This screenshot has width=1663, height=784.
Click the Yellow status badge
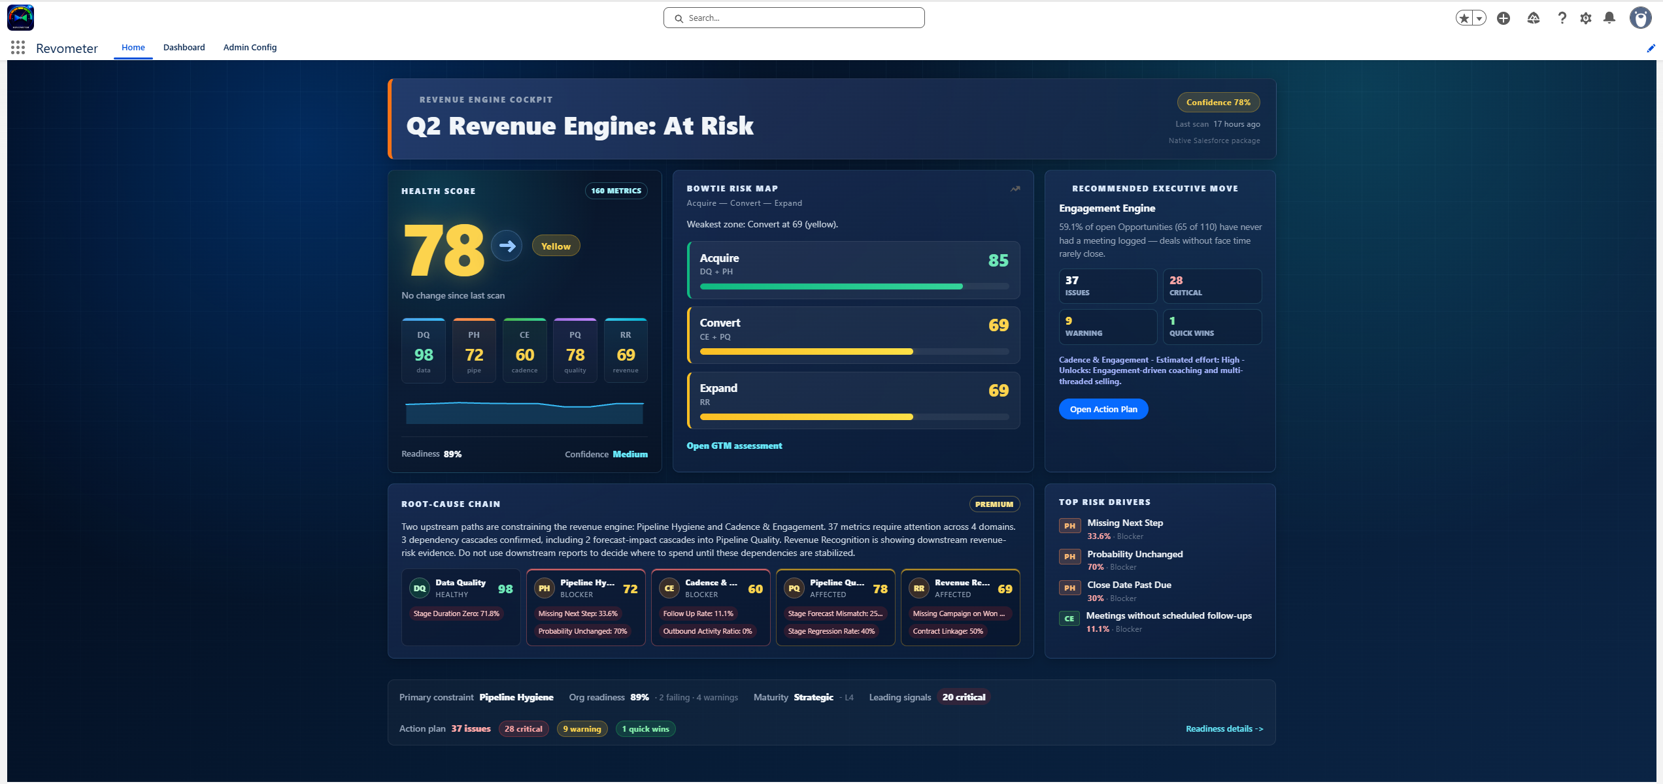556,246
